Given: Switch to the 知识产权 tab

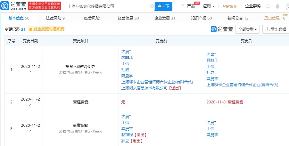Looking at the screenshot, I should [201, 18].
